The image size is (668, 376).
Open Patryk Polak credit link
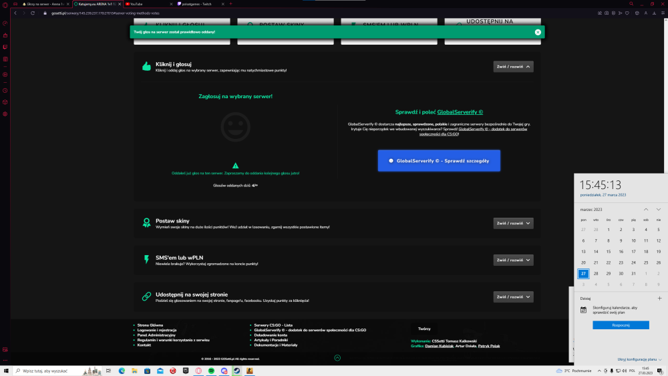tap(489, 346)
